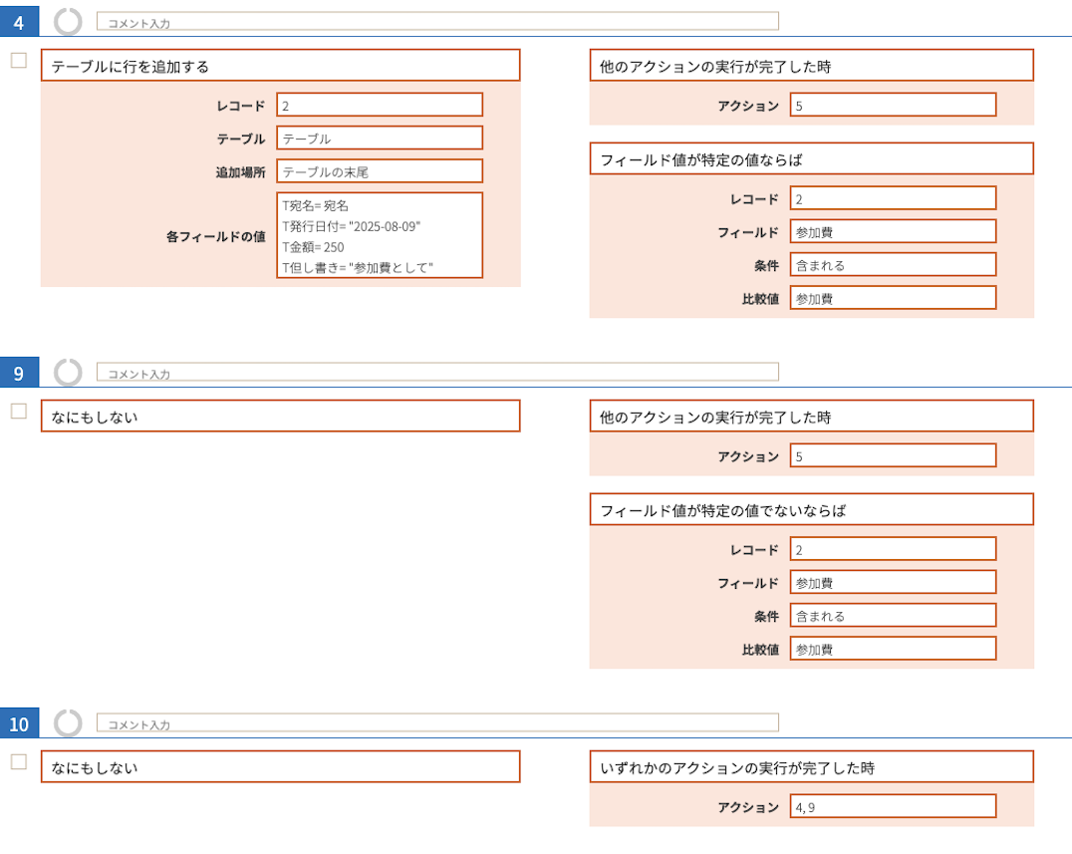Tick the checkbox of action 9's なにもしない
The image size is (1072, 854).
pos(19,412)
